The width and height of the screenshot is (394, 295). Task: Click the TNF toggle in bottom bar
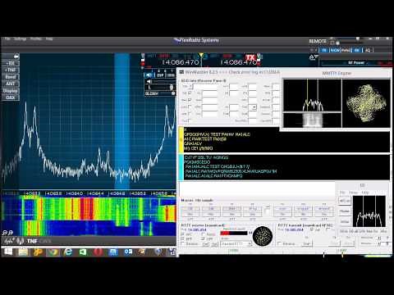click(32, 241)
